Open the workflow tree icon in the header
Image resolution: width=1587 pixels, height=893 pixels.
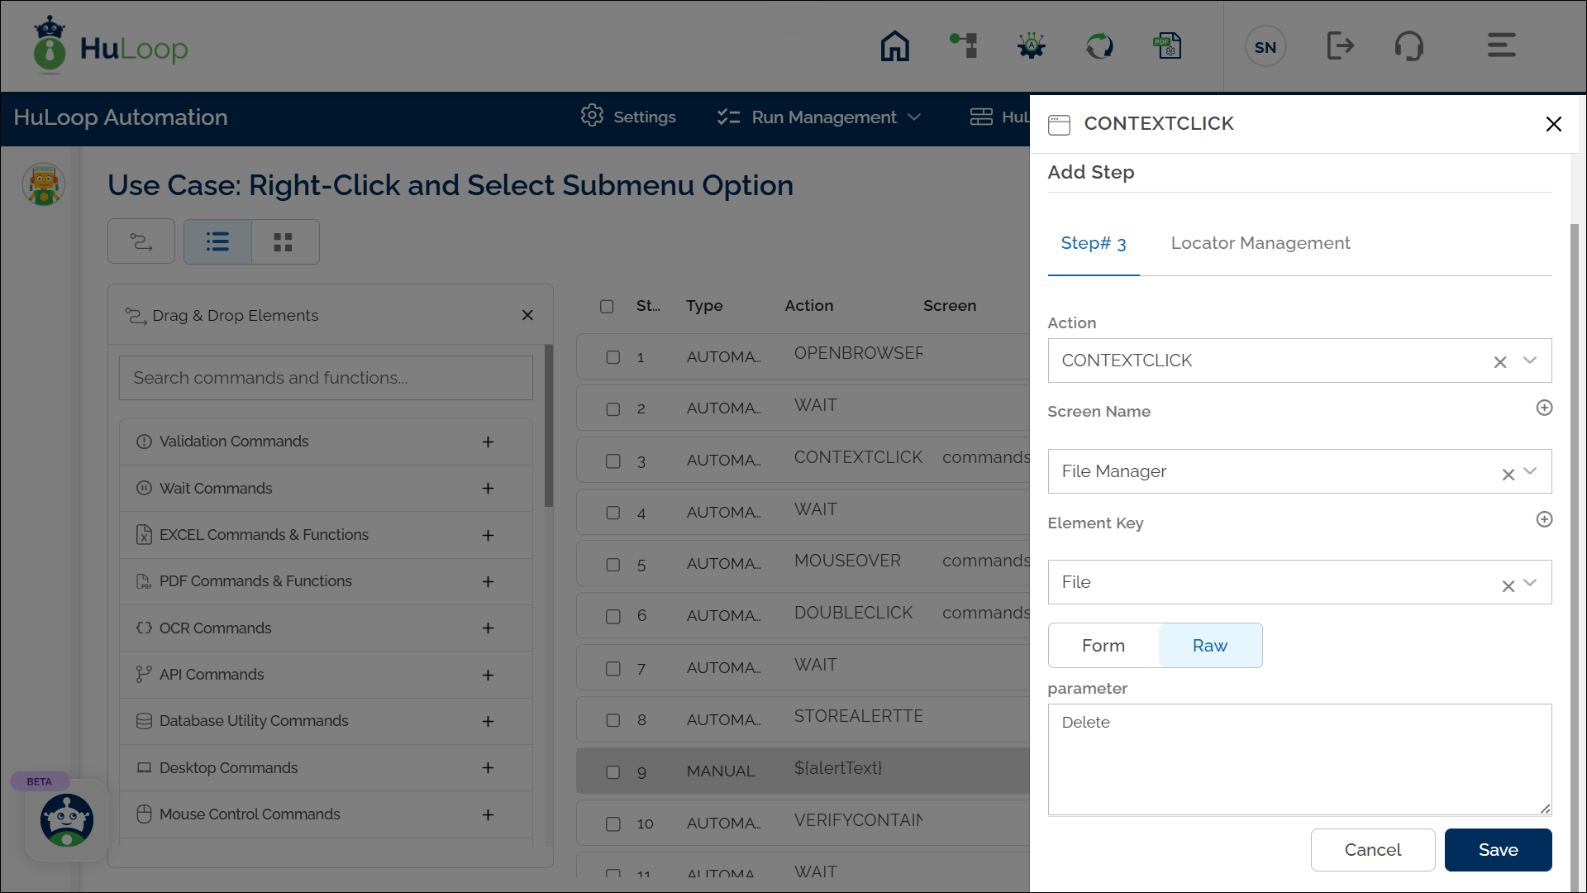tap(963, 46)
